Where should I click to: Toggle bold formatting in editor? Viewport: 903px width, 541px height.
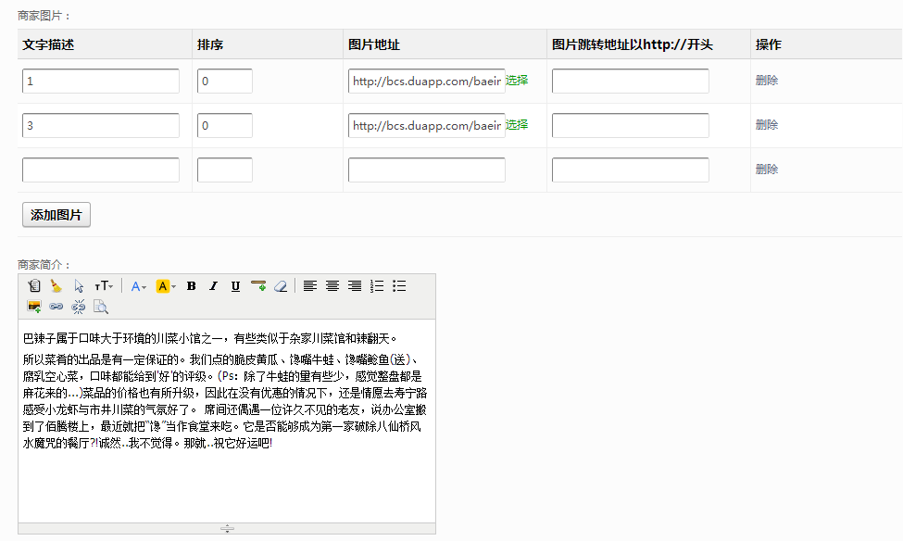(191, 286)
